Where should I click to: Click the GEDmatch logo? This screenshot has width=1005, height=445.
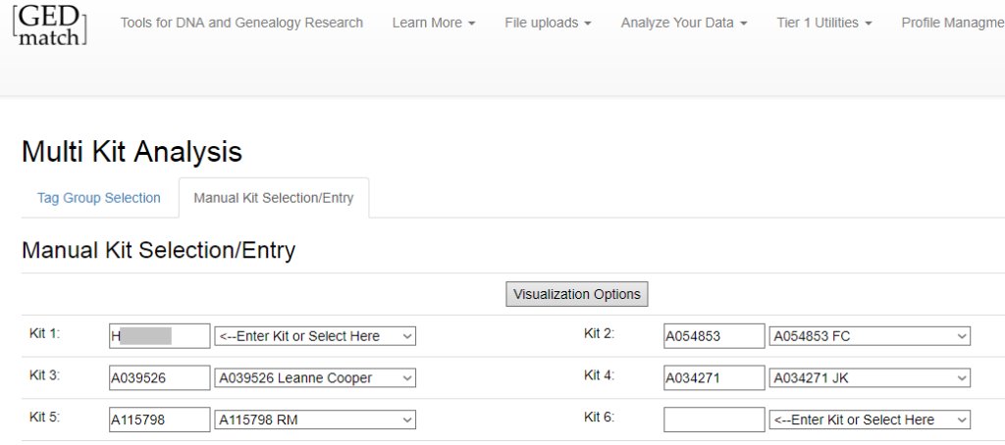pyautogui.click(x=49, y=25)
